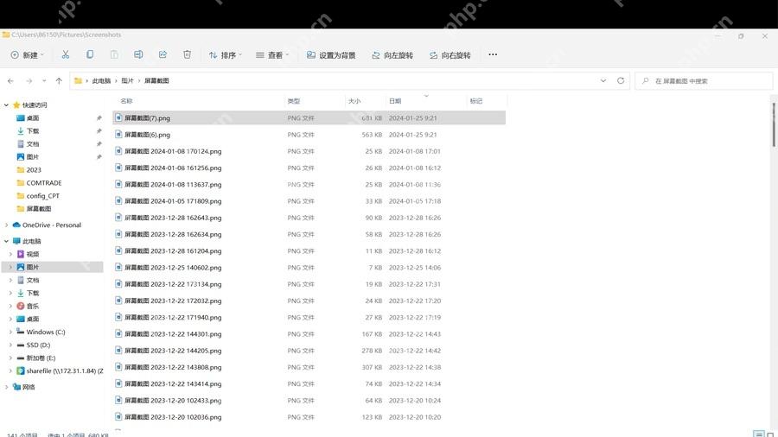Screen dimensions: 778x437
Task: Select 文档 under quick access
Action: pos(33,143)
